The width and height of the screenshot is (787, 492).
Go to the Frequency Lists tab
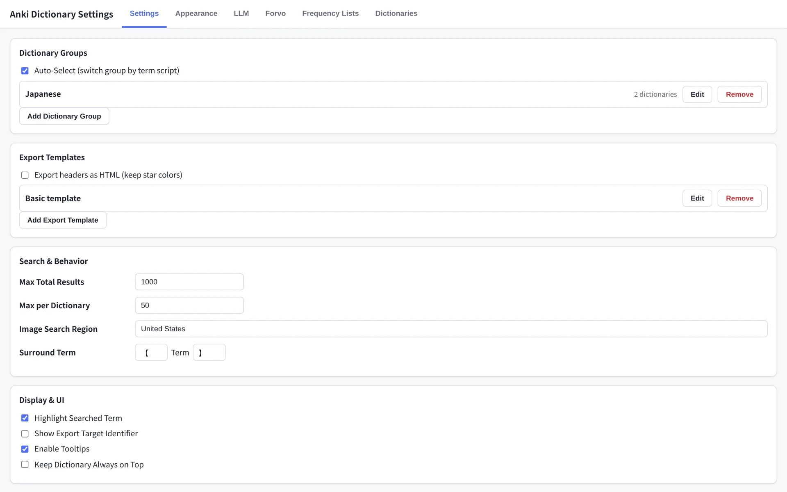coord(330,14)
